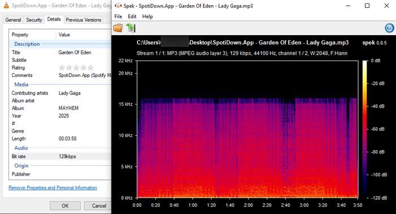This screenshot has height=214, width=396.
Task: Select the Length value 00:03:58
Action: pos(67,139)
